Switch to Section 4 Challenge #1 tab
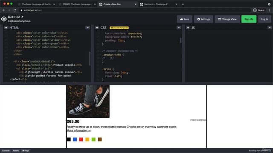Viewport: 273px width, 153px height. 159,4
